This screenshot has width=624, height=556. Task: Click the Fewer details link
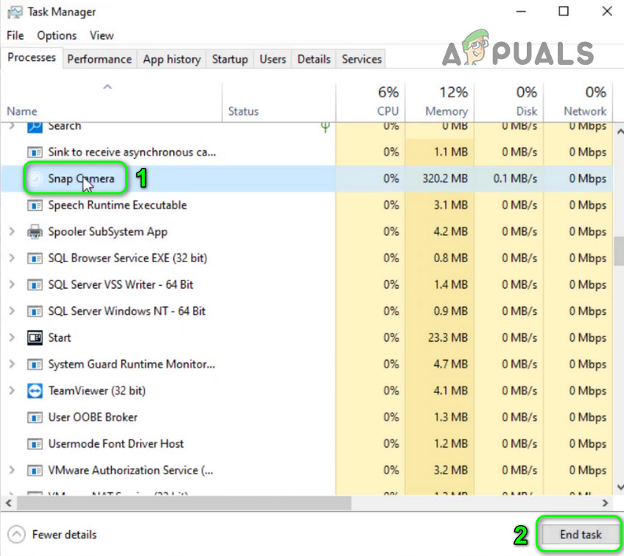click(x=64, y=535)
